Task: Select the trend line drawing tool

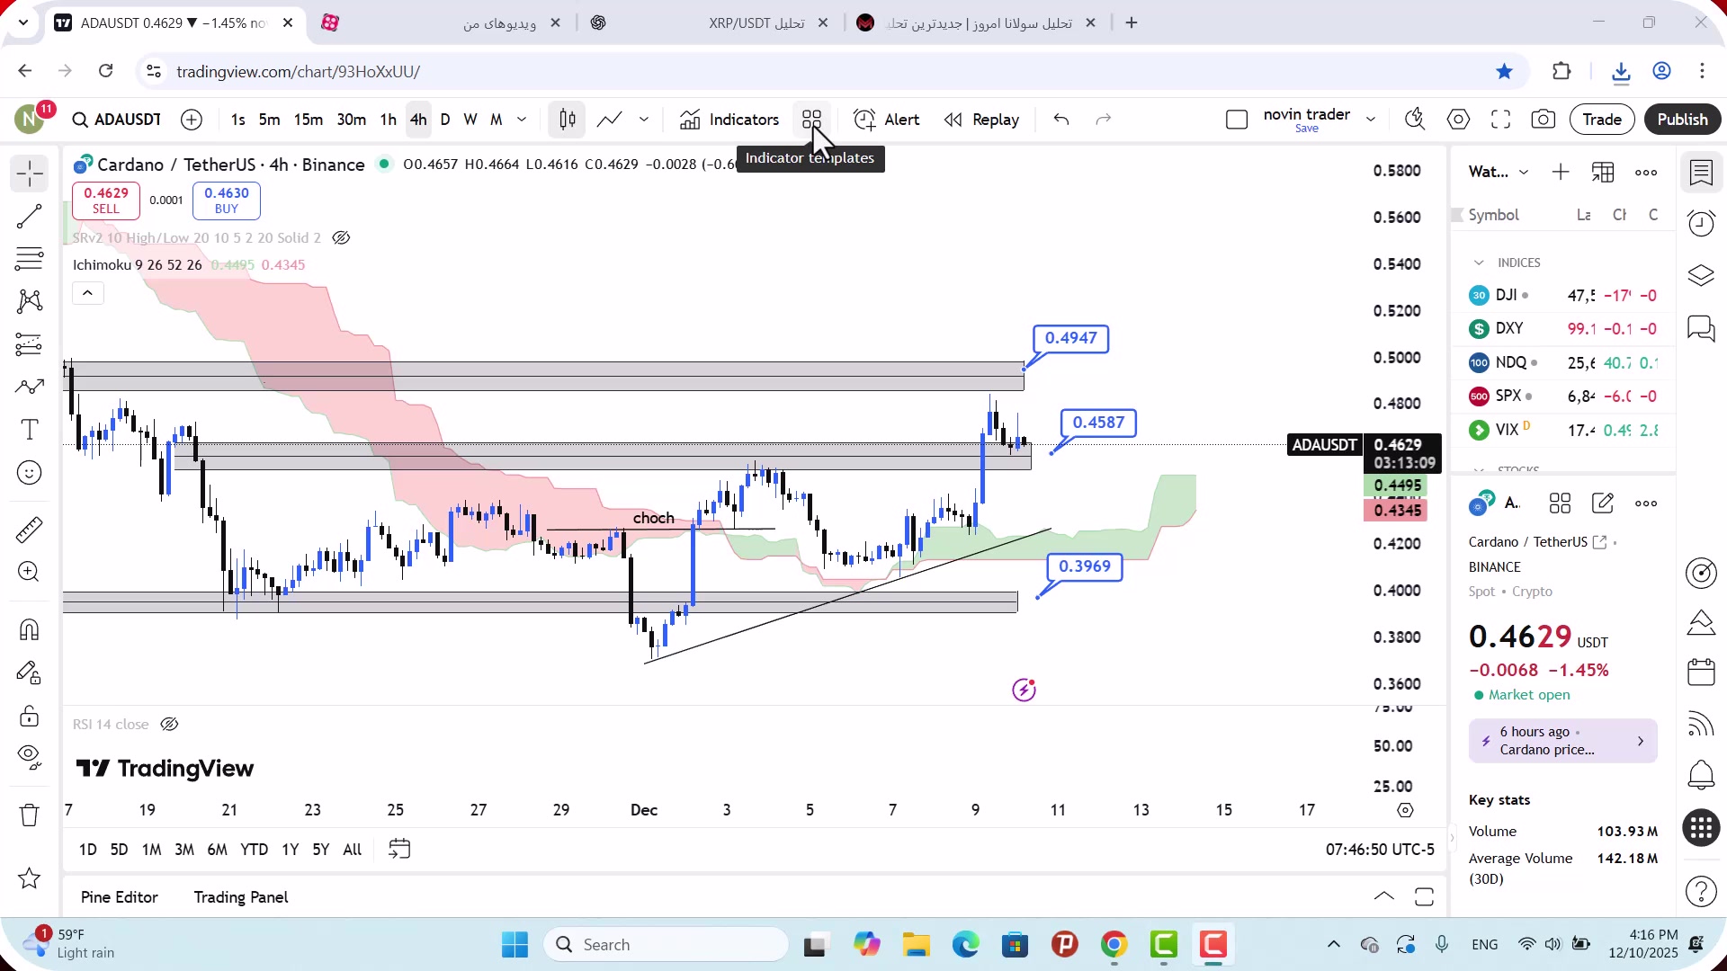Action: pyautogui.click(x=30, y=217)
